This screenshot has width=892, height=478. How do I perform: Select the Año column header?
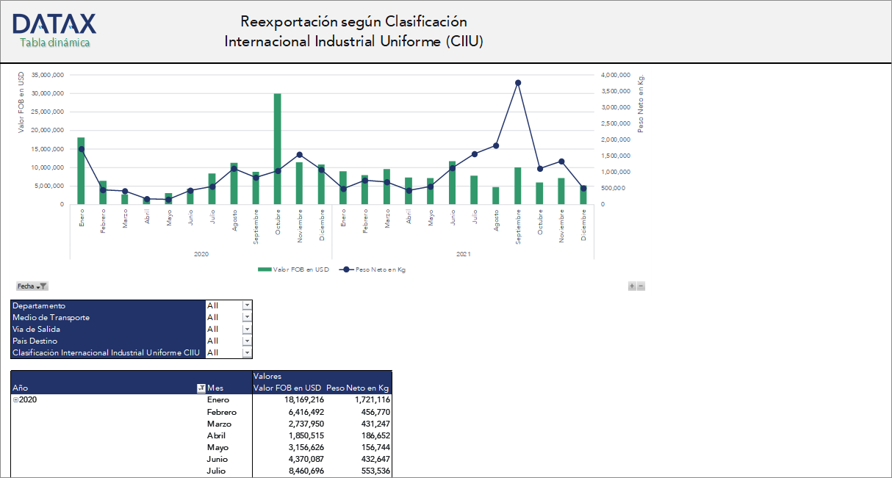(20, 387)
